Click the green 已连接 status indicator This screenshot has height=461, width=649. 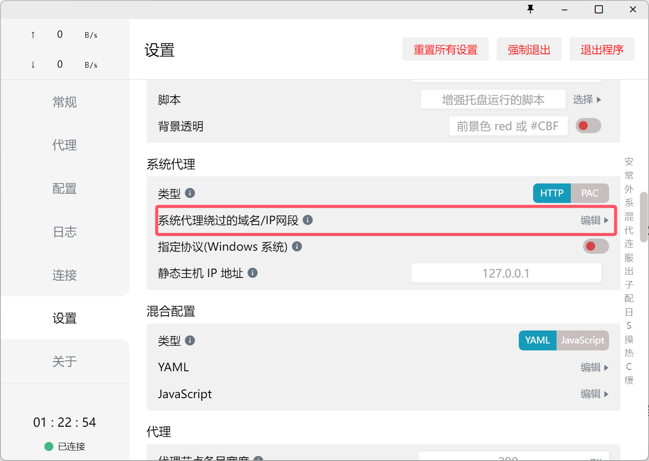[49, 446]
